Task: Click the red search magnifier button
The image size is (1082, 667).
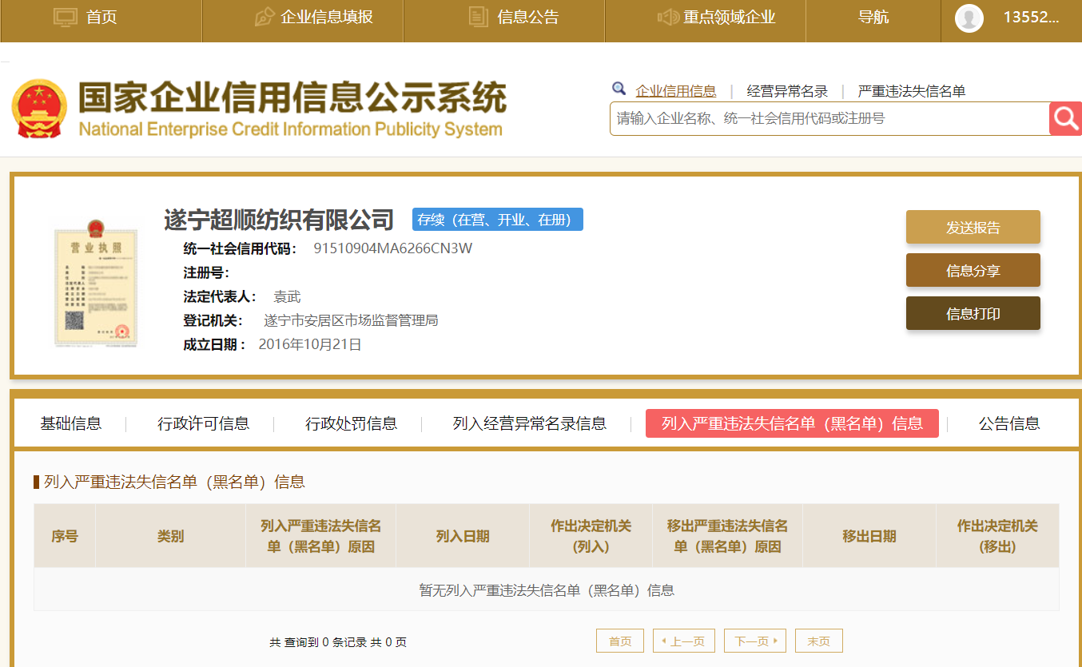Action: click(x=1065, y=118)
